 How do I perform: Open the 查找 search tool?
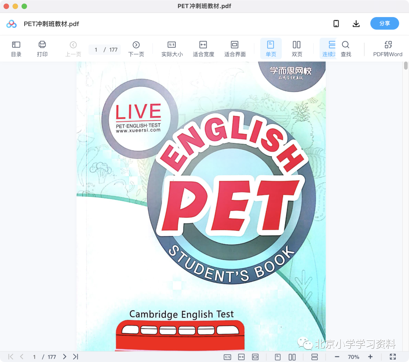click(x=346, y=49)
